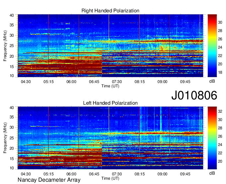Click the 06:00 time tick under Right Handed plot

point(71,82)
